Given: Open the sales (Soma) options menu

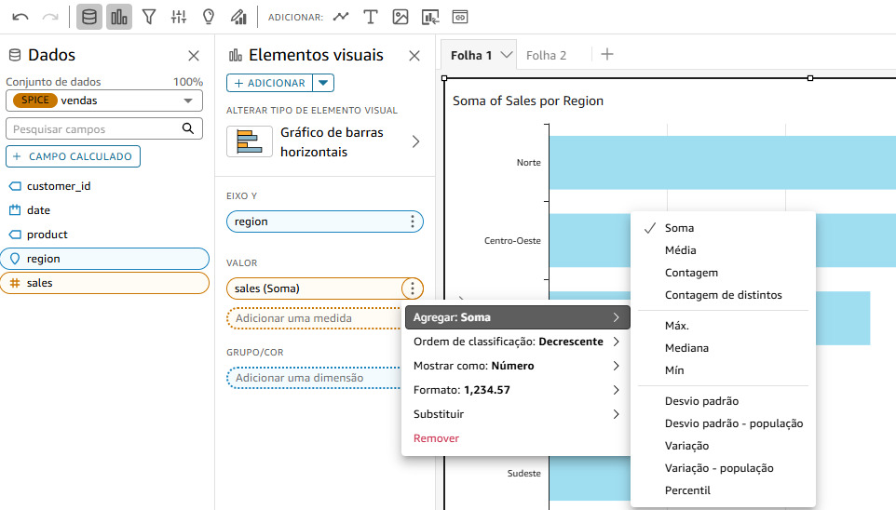Looking at the screenshot, I should [412, 289].
